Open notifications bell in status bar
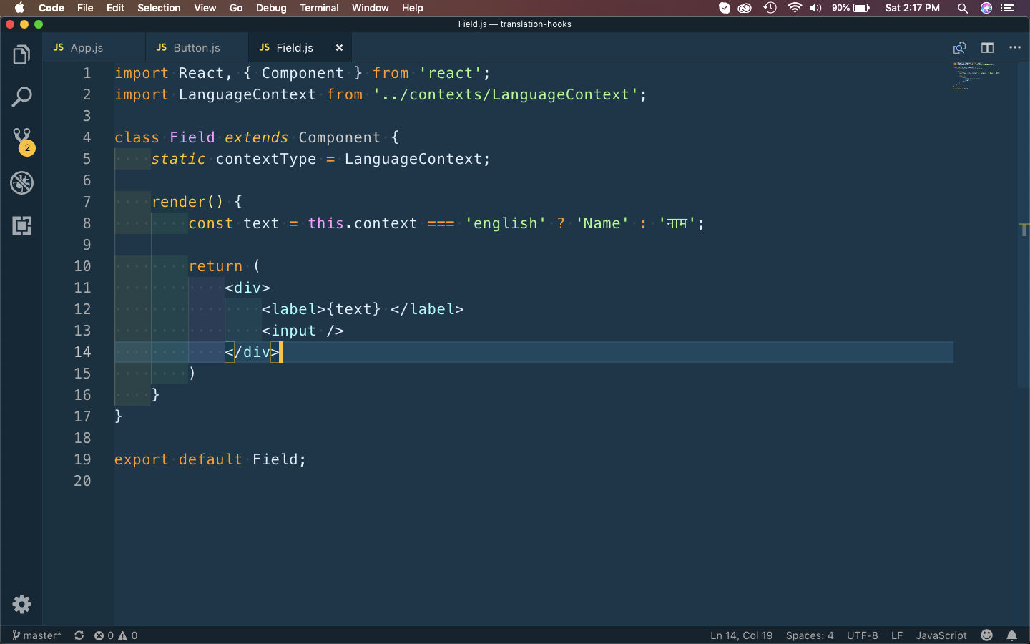This screenshot has width=1030, height=644. (x=1011, y=635)
